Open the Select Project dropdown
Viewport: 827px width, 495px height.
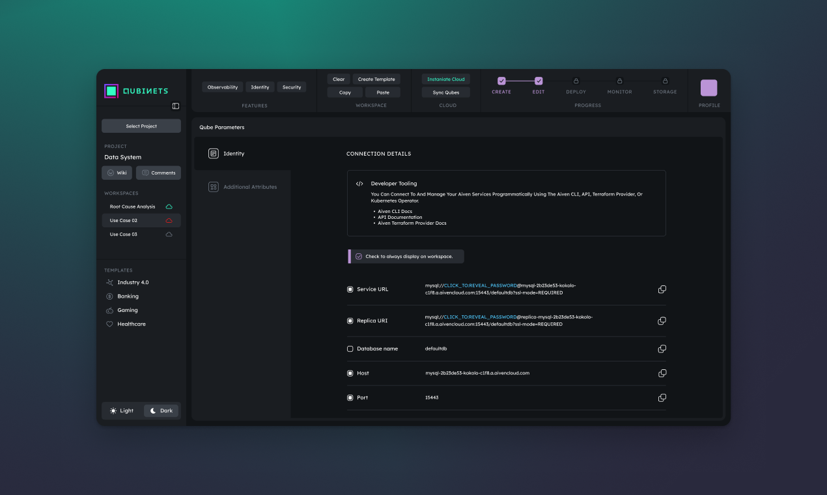point(141,126)
